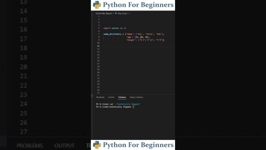
Task: Click line number 27 in the gutter
Action: click(98, 93)
